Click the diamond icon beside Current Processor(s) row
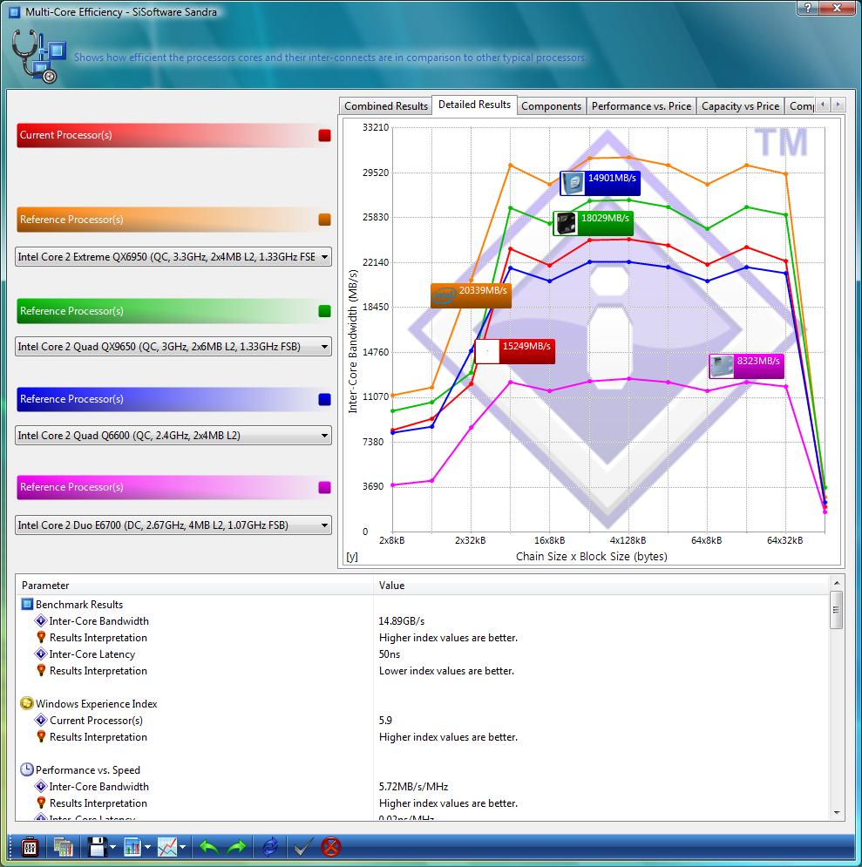The height and width of the screenshot is (867, 862). 40,720
